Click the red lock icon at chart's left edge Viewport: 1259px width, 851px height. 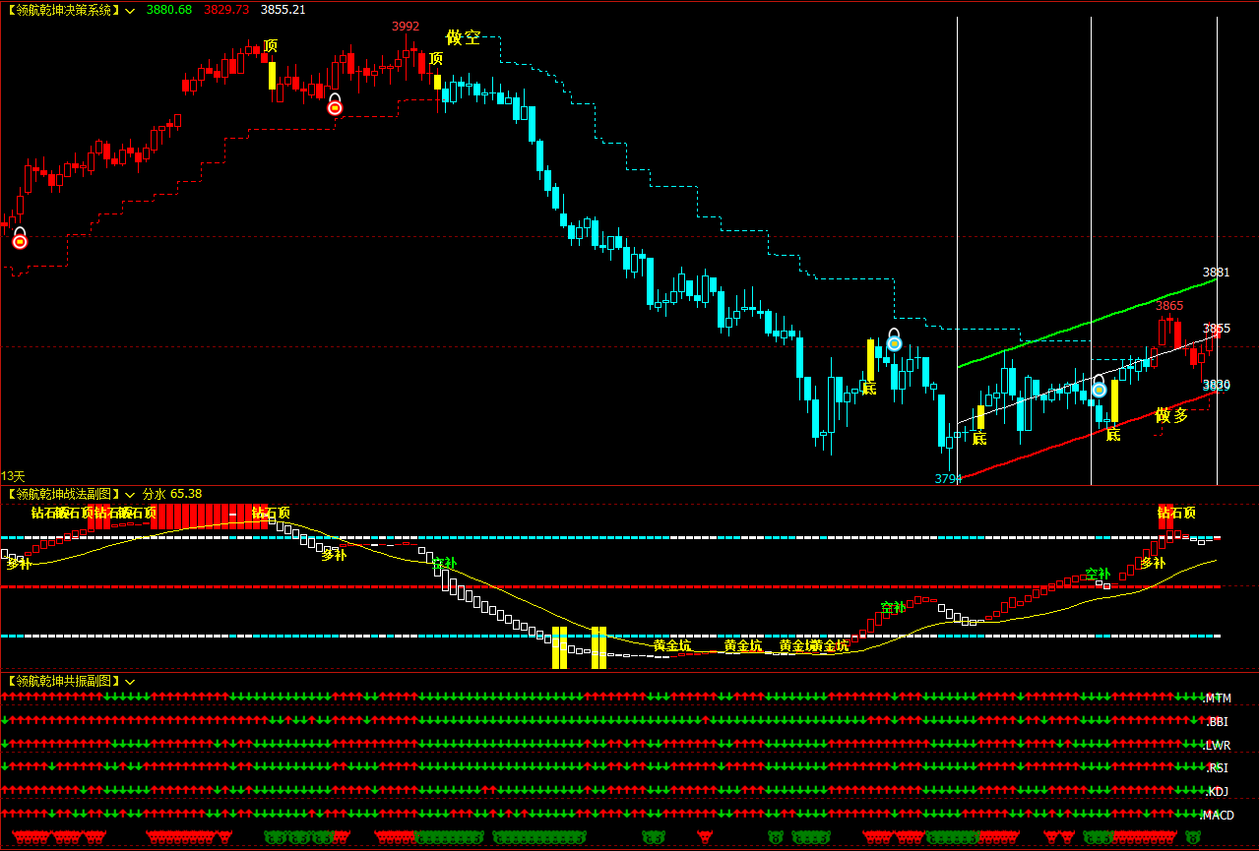click(x=20, y=238)
